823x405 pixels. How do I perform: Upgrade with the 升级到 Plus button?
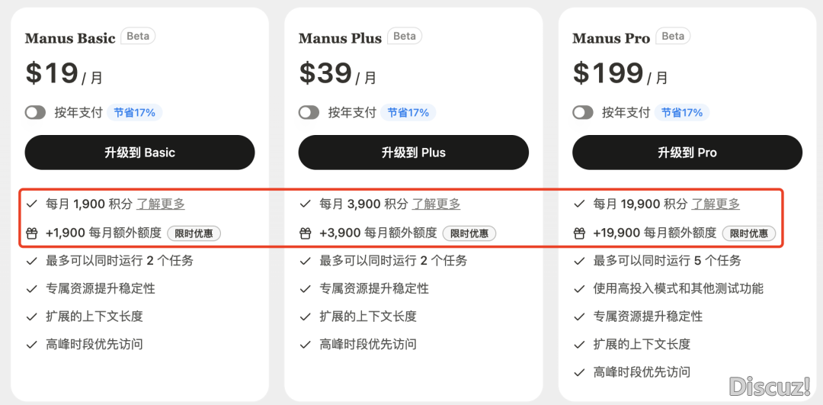pyautogui.click(x=414, y=153)
